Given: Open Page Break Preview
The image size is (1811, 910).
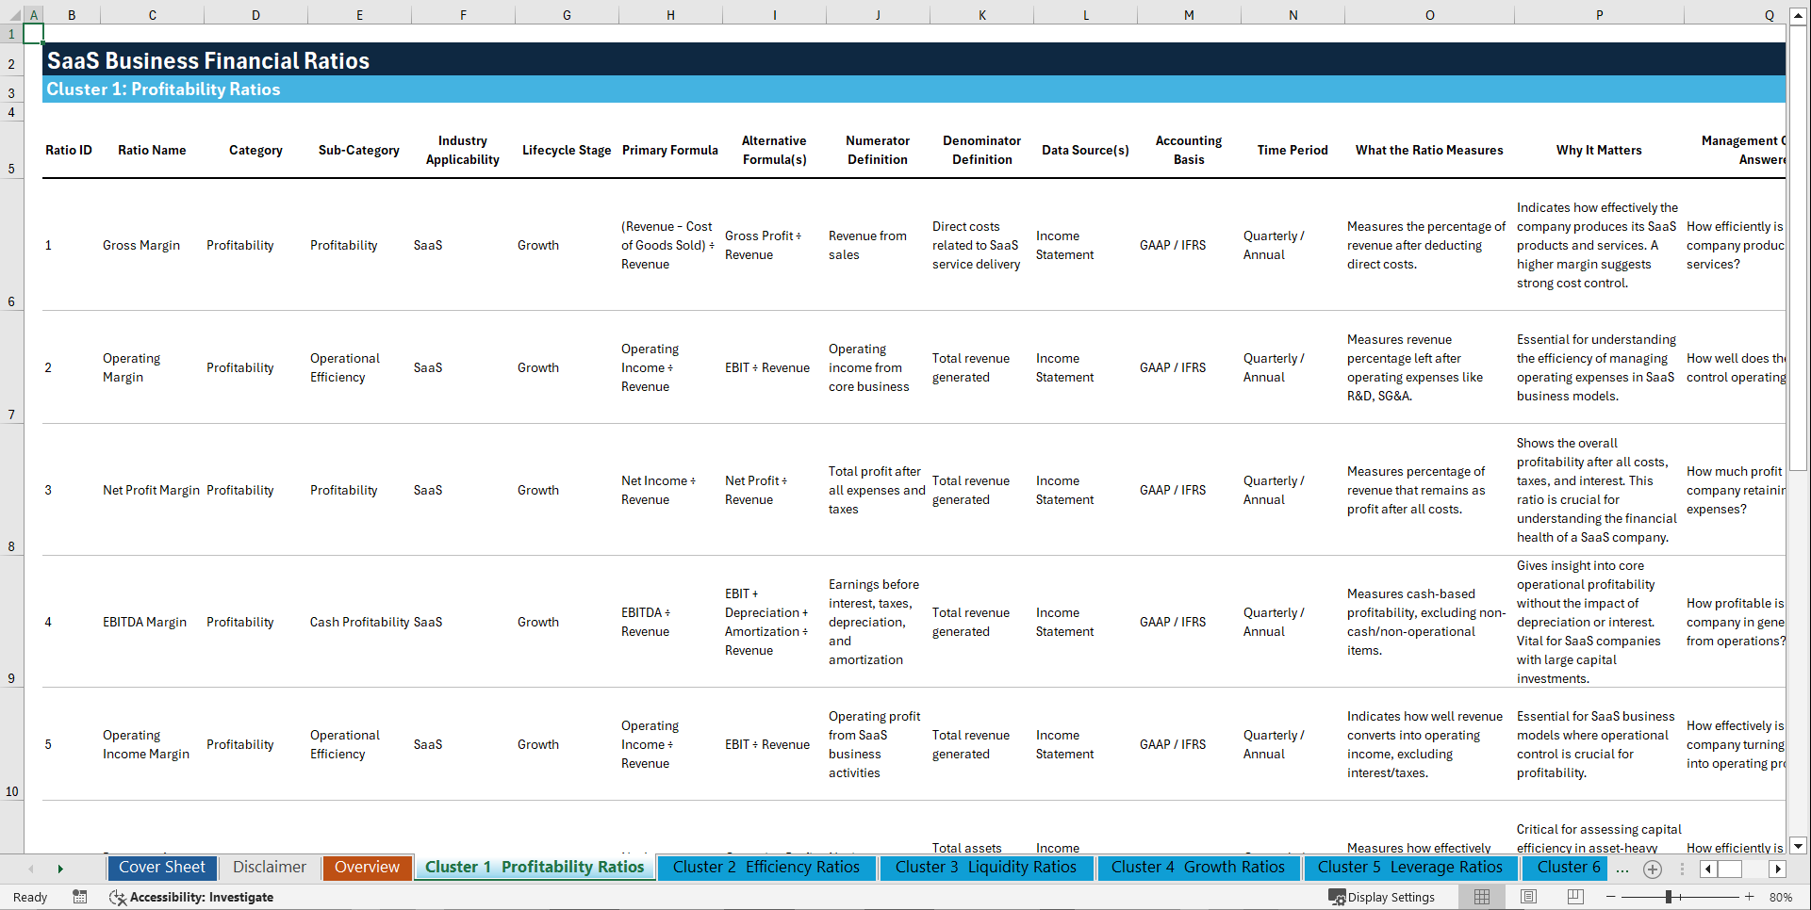Looking at the screenshot, I should tap(1574, 897).
